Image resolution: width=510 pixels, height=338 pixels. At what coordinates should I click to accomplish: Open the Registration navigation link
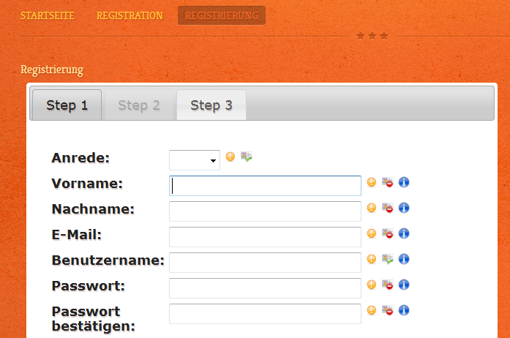(x=130, y=15)
